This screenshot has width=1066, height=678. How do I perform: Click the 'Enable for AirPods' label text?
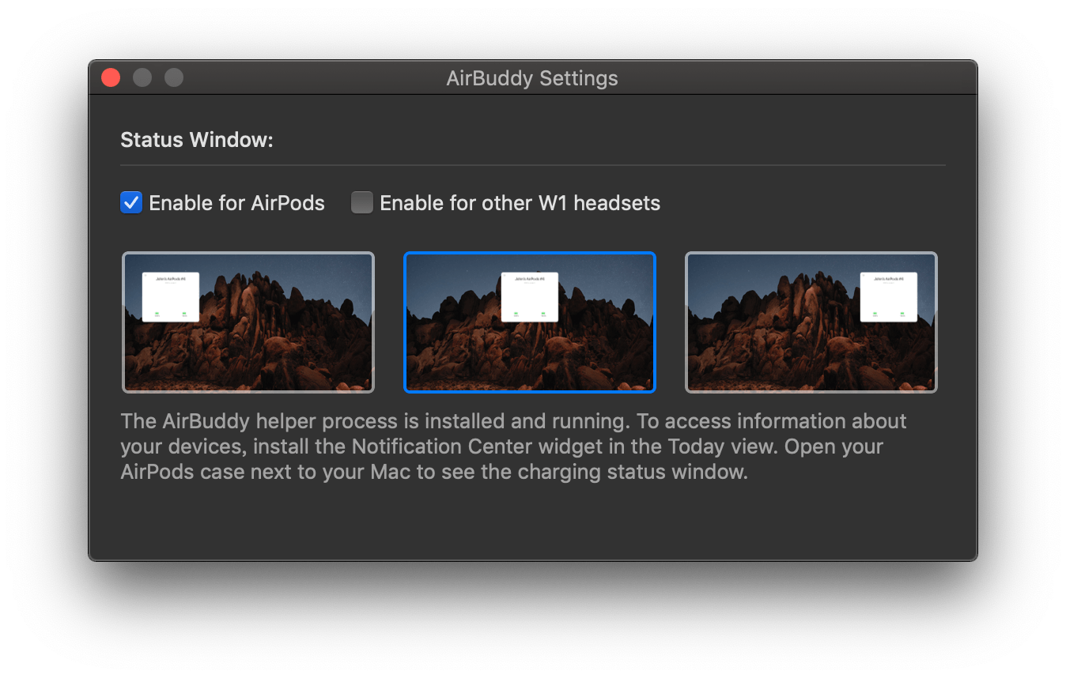(x=237, y=203)
